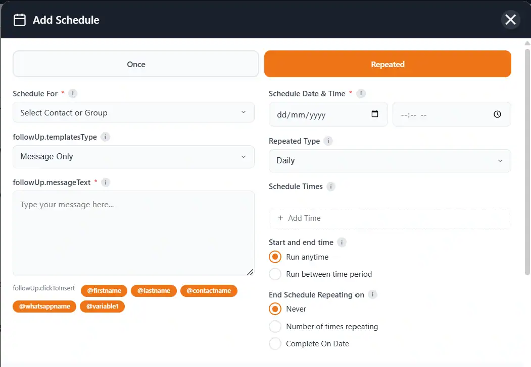The width and height of the screenshot is (531, 367).
Task: Click info icon beside Schedule Times
Action: click(331, 187)
